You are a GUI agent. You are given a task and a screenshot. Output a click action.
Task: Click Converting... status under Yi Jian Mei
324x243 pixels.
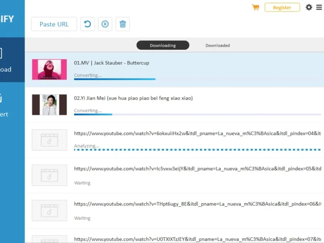point(88,111)
